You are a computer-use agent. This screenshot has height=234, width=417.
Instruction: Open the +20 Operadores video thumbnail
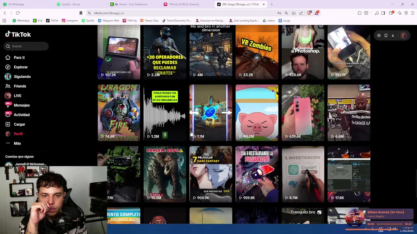pos(165,52)
